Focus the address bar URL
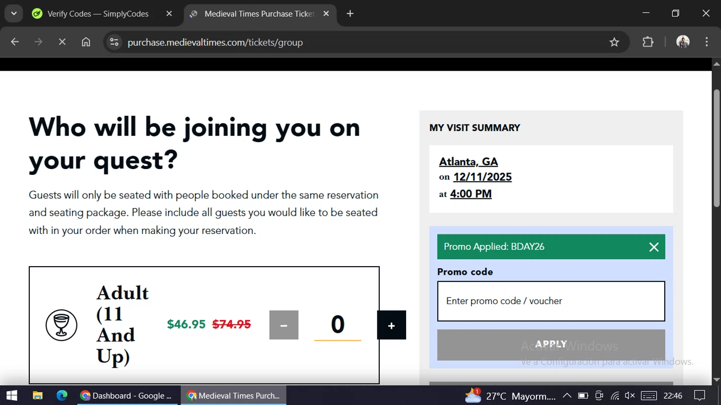Screen dimensions: 721x405 [215, 42]
